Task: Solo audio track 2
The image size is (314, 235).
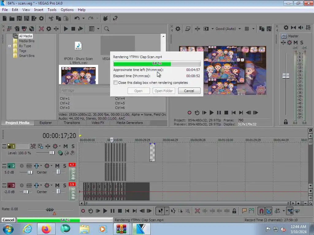Action: coord(64,166)
